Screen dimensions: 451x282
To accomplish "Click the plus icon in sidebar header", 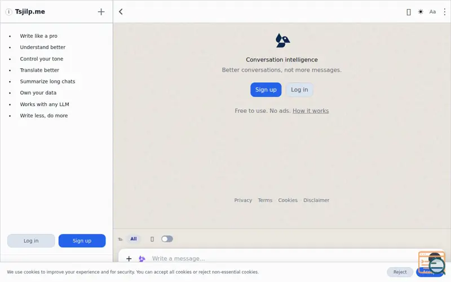I will click(101, 12).
